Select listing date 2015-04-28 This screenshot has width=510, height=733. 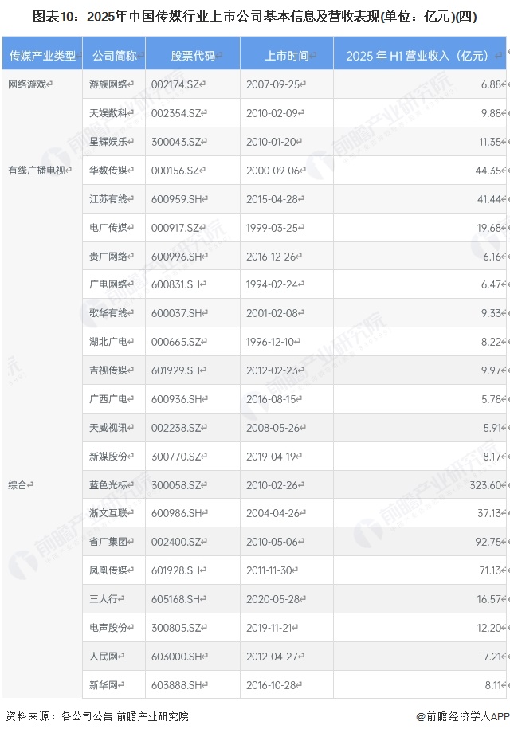coord(273,199)
